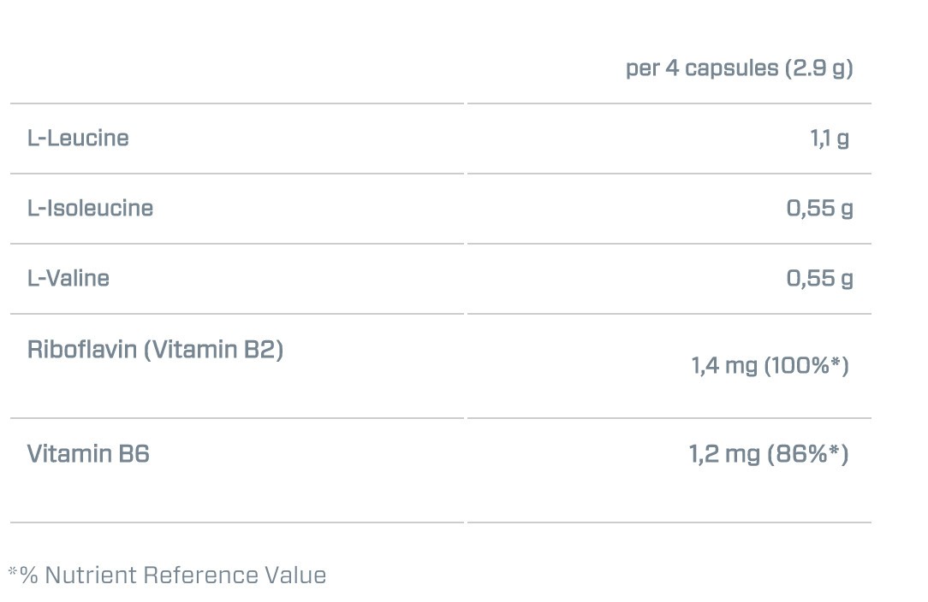Click the 0,55 g value for L-Isoleucine
The image size is (928, 602).
click(819, 209)
